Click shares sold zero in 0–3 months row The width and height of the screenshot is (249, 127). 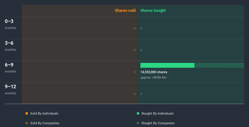tap(135, 28)
